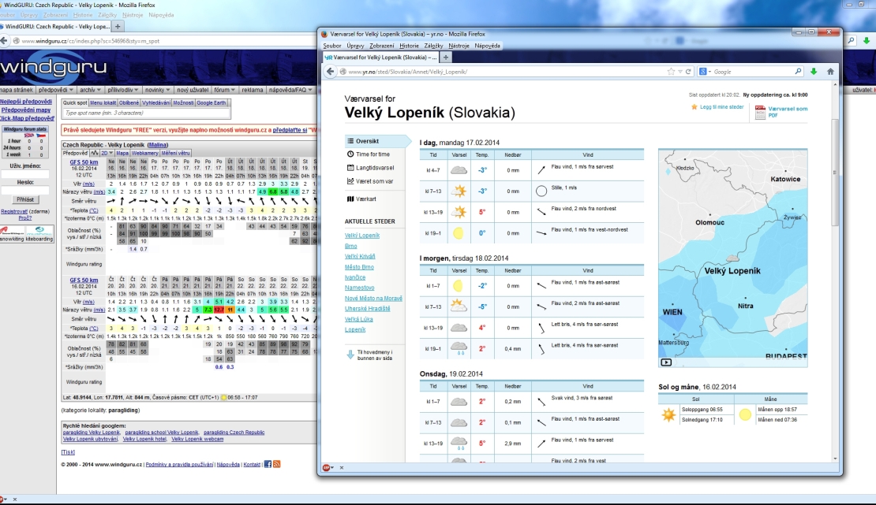Open the paragliding Czech Republic search link
Screen dimensions: 876x505
pos(234,432)
